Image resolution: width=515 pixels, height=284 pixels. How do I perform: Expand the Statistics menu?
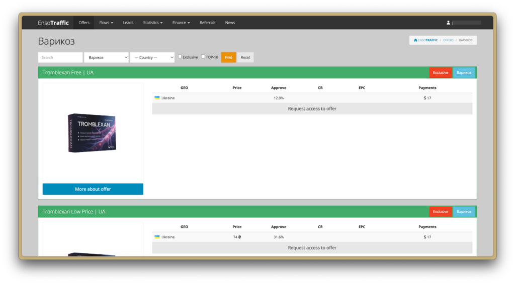pos(152,23)
